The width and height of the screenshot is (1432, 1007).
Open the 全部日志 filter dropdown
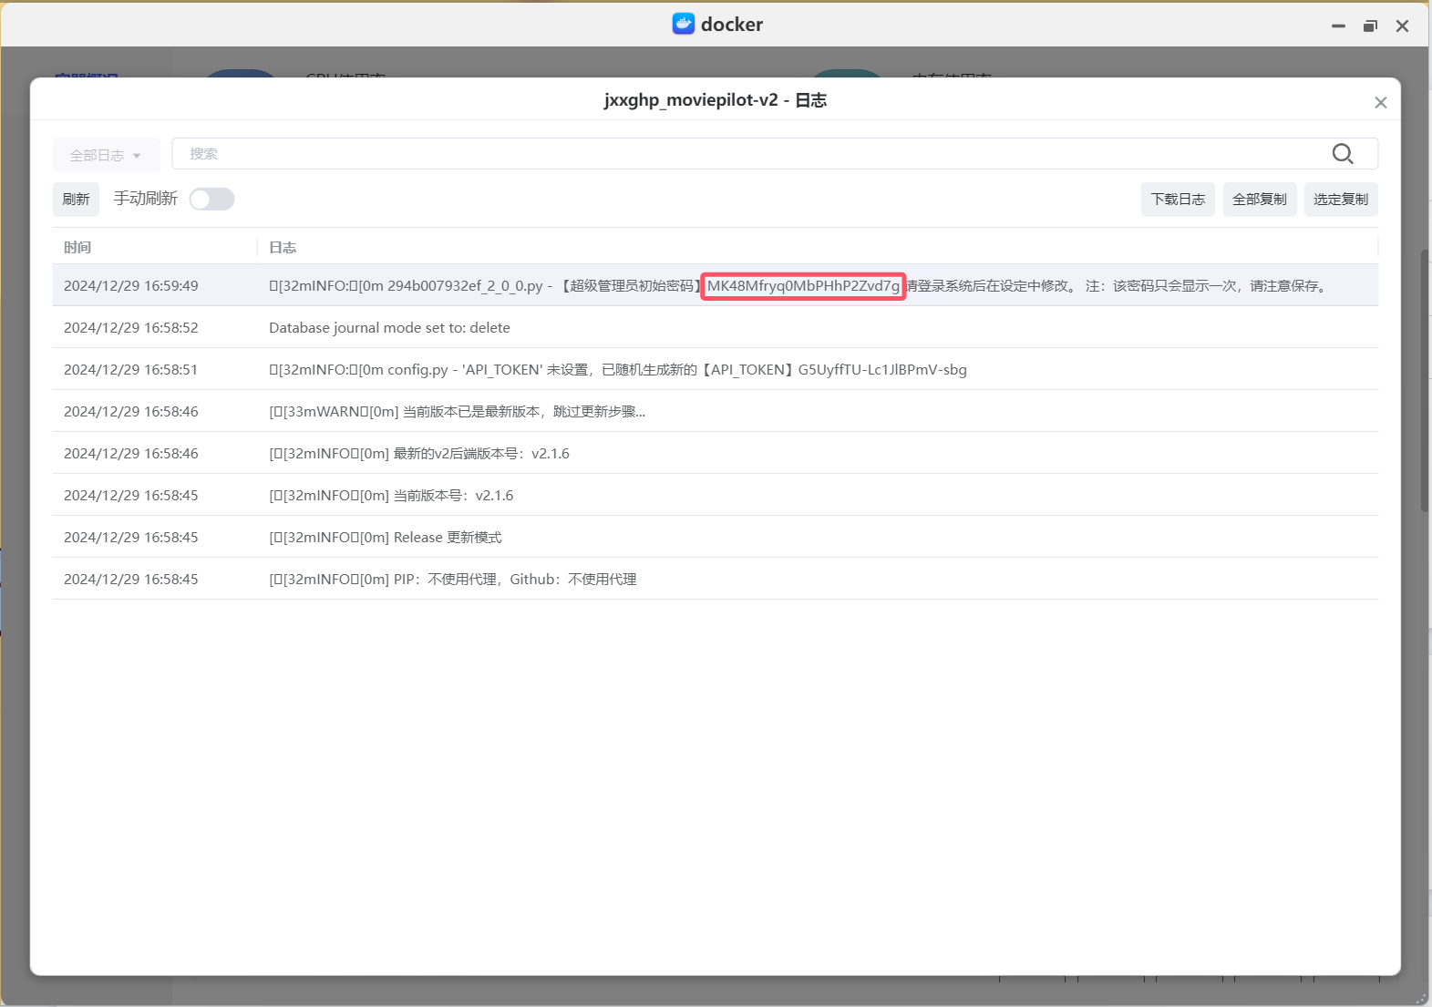coord(106,155)
